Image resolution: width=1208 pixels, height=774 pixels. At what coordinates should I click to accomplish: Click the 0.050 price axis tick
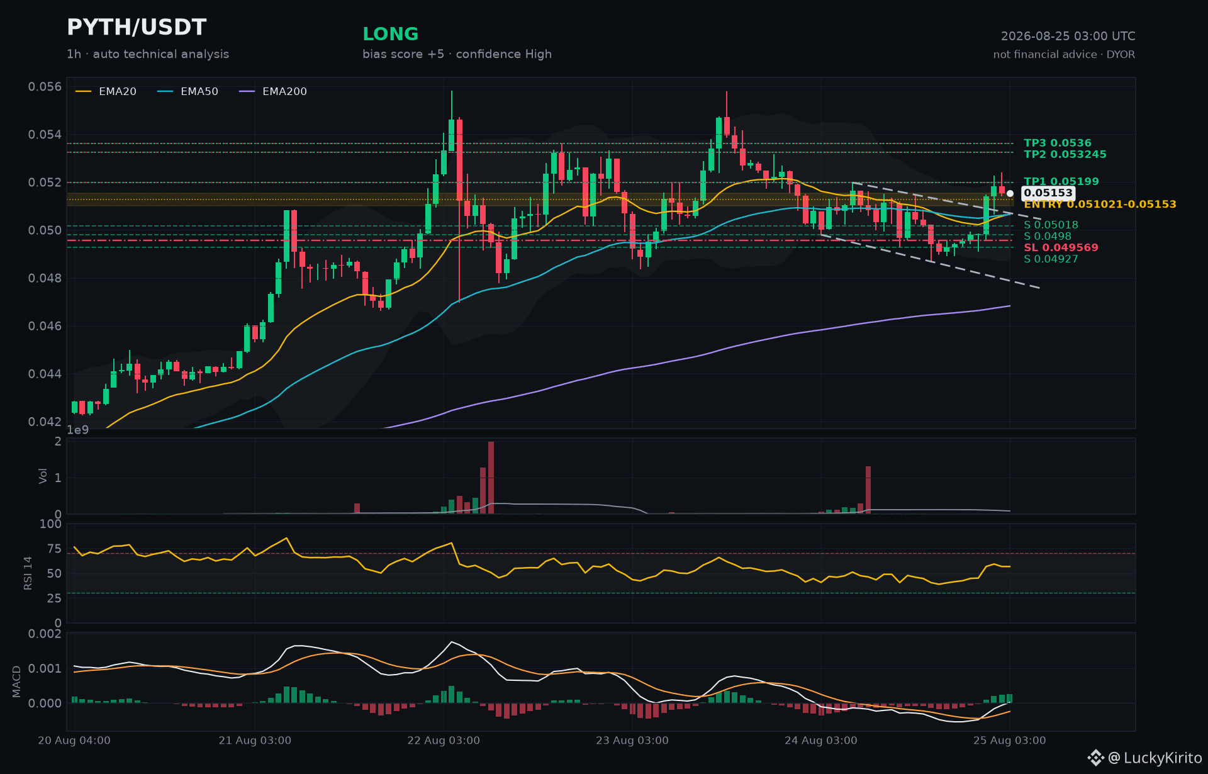click(45, 230)
